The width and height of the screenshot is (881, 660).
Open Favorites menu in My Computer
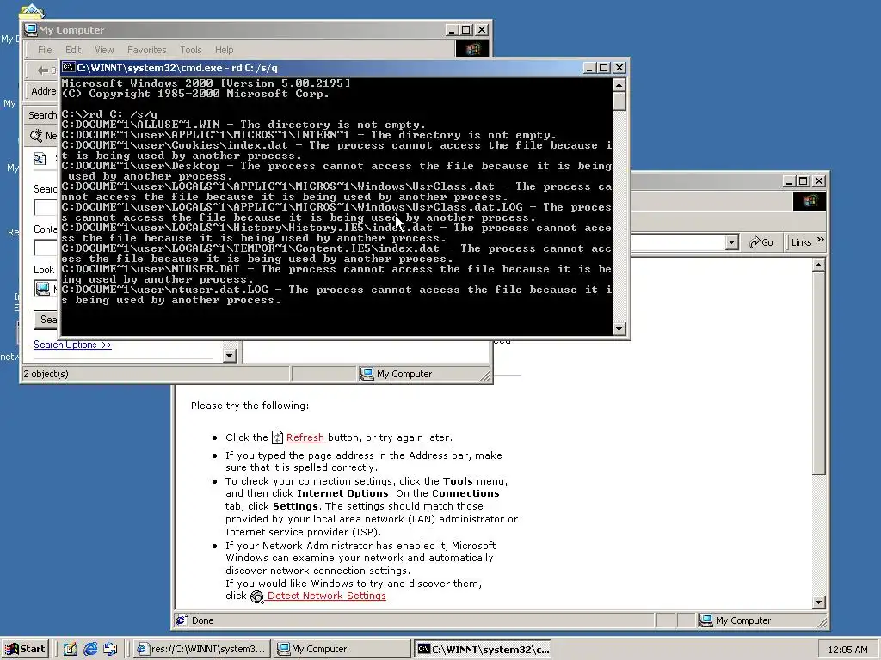tap(146, 50)
